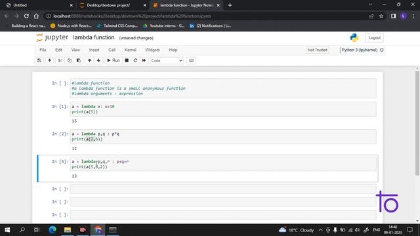The height and width of the screenshot is (236, 420).
Task: Open the cell type Code dropdown
Action: [167, 61]
